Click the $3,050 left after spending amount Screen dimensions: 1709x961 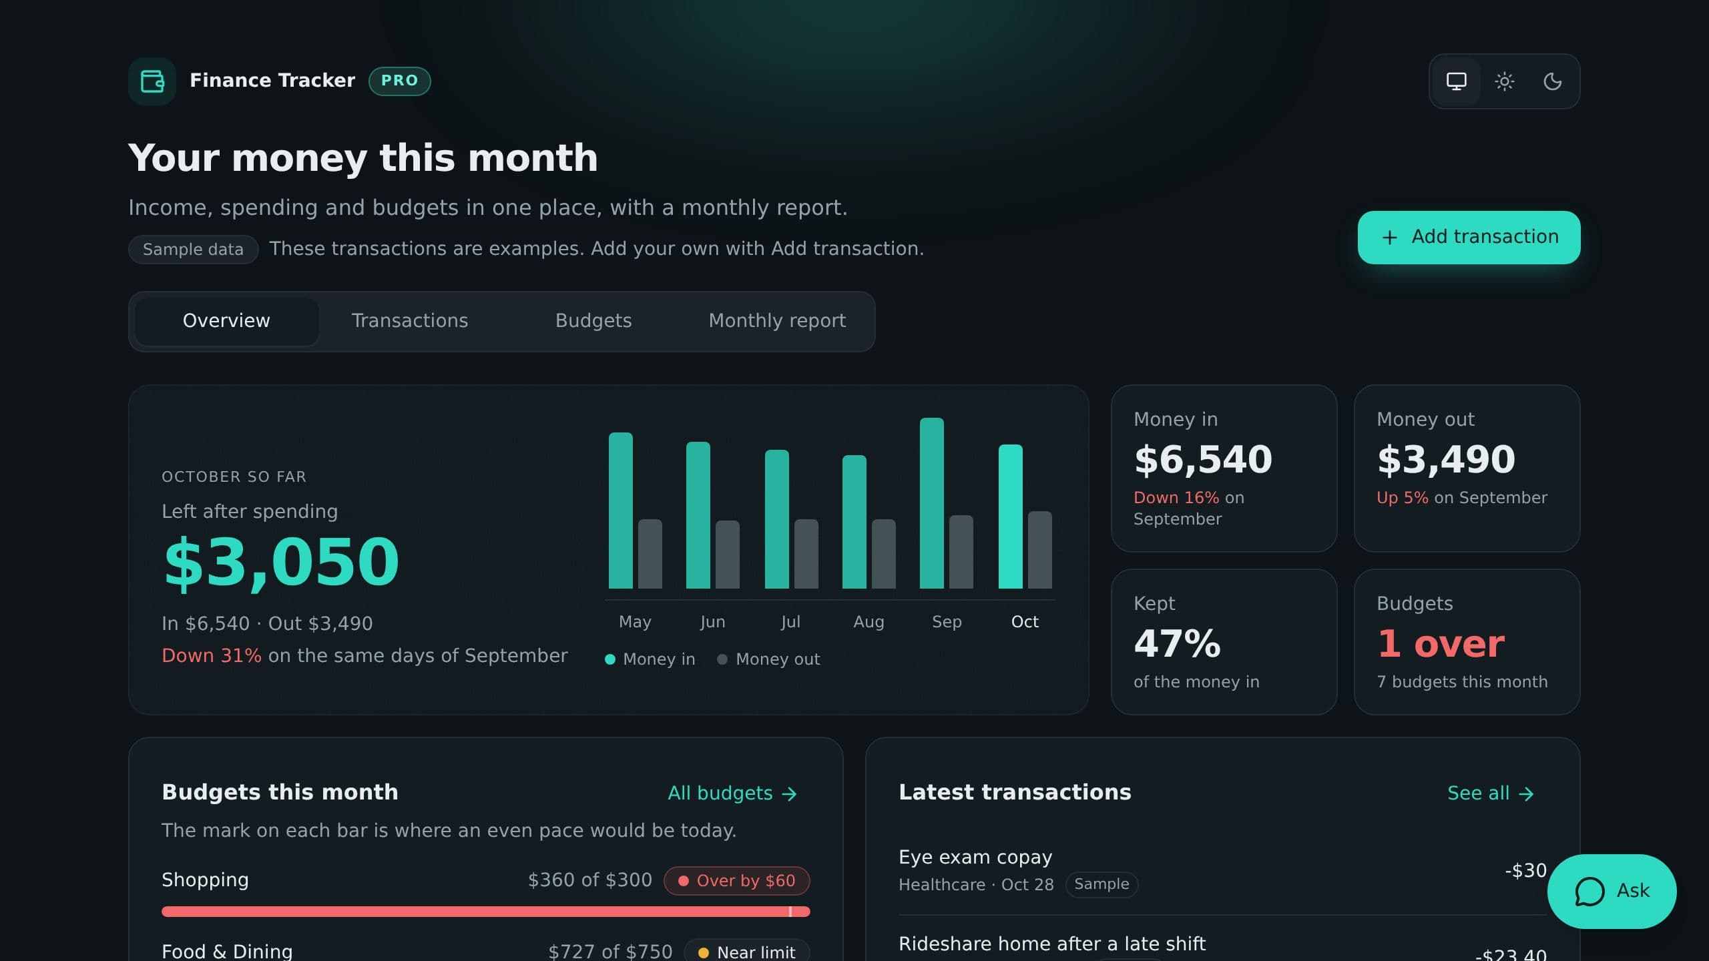(281, 562)
